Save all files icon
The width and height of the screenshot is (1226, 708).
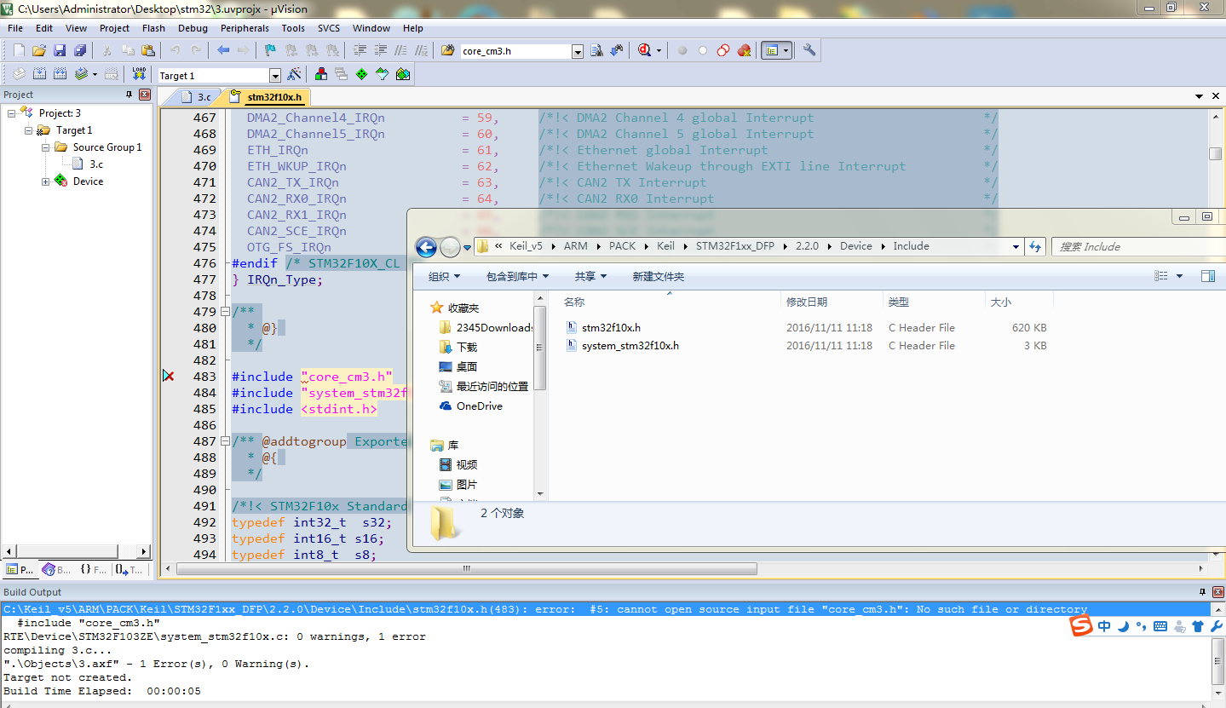coord(79,50)
